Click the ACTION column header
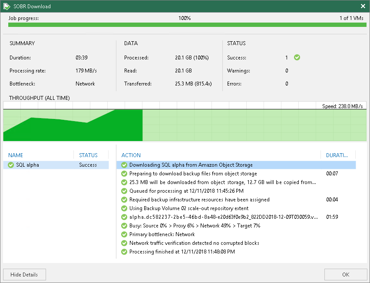 [x=131, y=155]
